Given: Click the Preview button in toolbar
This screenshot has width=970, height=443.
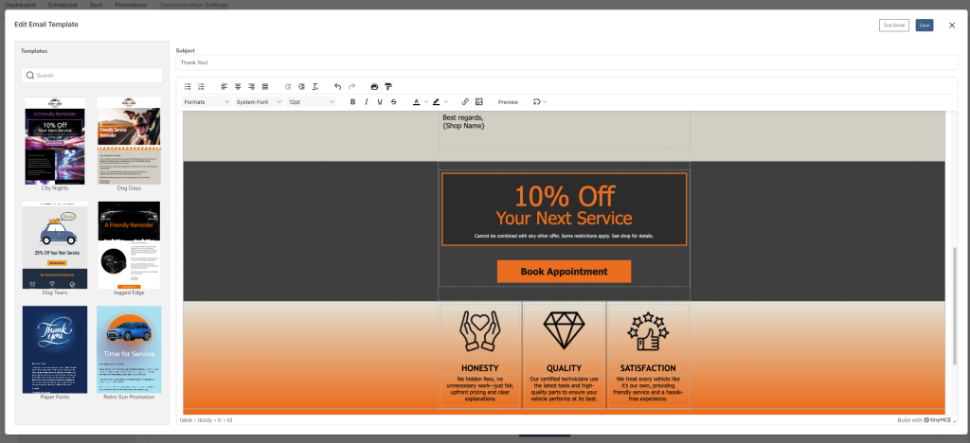Looking at the screenshot, I should tap(508, 102).
